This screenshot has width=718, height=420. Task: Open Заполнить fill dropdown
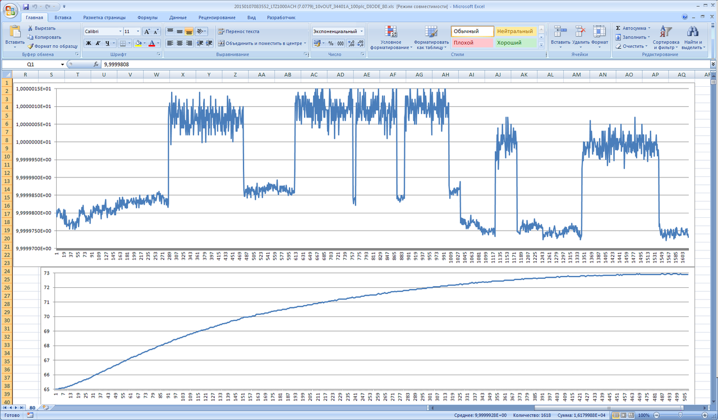[633, 37]
